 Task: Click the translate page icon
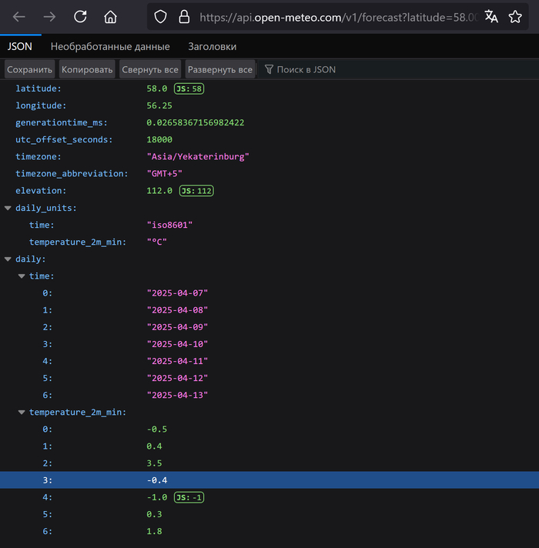[491, 17]
